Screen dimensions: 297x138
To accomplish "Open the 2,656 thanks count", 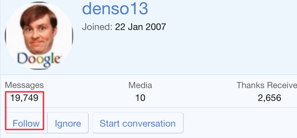I will click(x=269, y=98).
